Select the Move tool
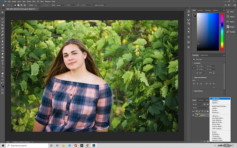Viewport: 237px width, 148px height. coord(2,12)
